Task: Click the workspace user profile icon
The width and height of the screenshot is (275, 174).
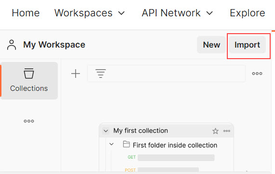Action: click(x=12, y=45)
